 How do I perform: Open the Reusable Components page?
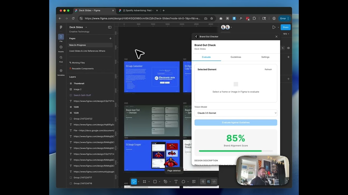[83, 69]
